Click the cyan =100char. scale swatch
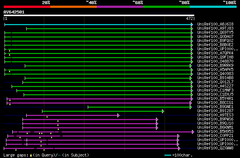The height and width of the screenshot is (158, 240). point(168,155)
